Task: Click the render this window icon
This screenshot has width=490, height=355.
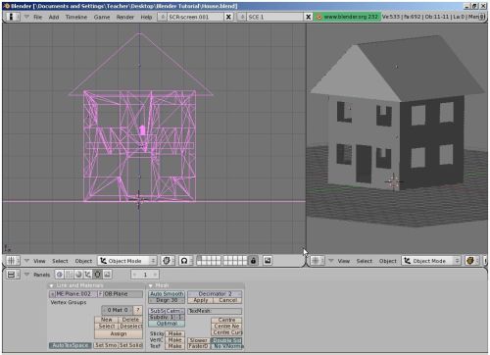Action: [268, 261]
